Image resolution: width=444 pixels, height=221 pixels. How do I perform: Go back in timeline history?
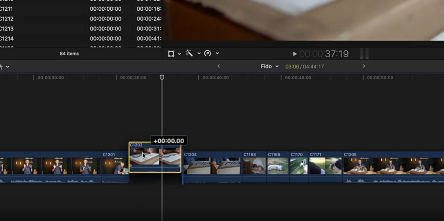click(219, 66)
